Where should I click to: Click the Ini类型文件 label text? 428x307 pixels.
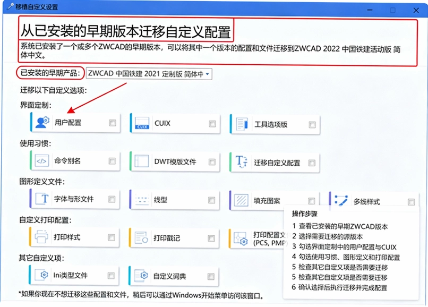click(x=71, y=275)
